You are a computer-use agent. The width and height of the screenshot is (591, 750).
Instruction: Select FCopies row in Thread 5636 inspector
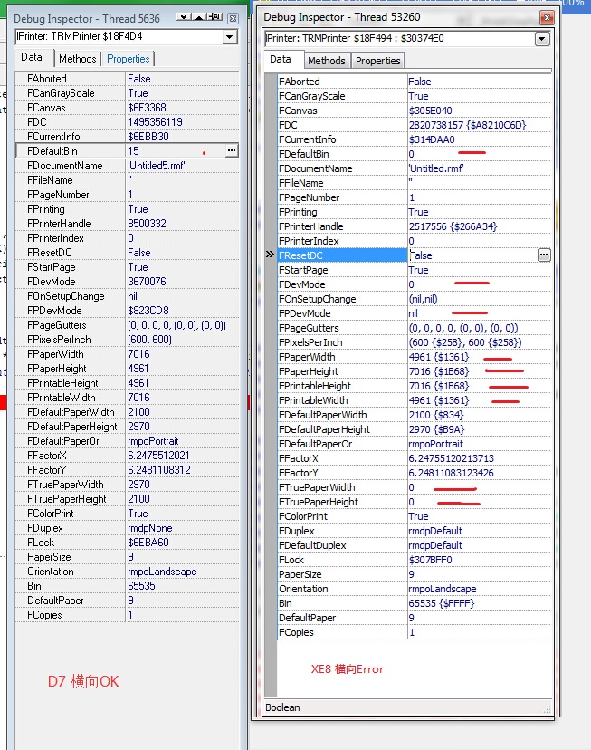(x=128, y=615)
